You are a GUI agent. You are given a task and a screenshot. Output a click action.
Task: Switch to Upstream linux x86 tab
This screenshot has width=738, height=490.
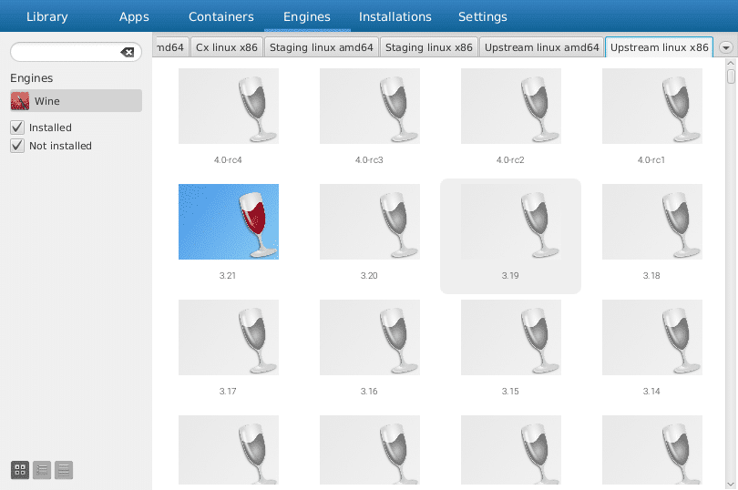pos(659,47)
